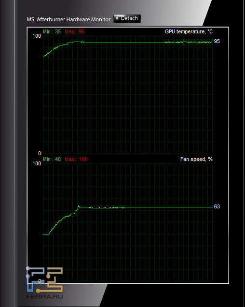The width and height of the screenshot is (245, 307).
Task: Click the 'Max : 100' fan speed value
Action: [x=76, y=159]
